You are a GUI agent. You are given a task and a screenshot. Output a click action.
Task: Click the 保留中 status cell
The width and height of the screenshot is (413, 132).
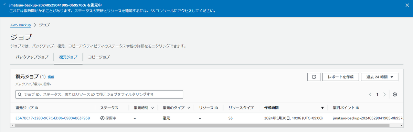pos(108,118)
